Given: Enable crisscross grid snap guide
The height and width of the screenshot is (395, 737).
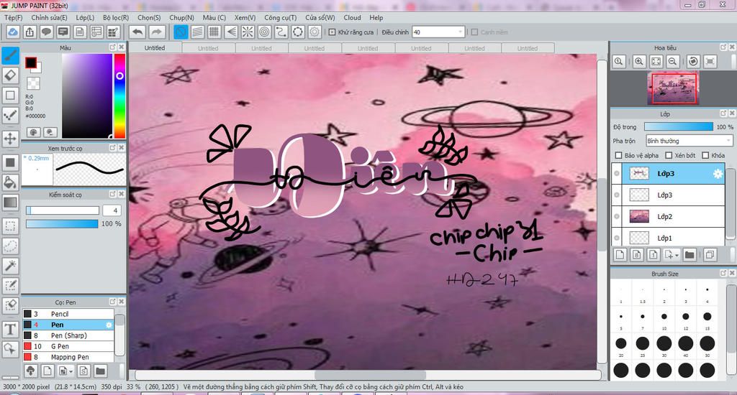Looking at the screenshot, I should click(x=214, y=32).
